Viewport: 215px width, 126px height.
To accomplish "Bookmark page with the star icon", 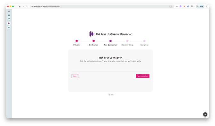I will (171, 6).
